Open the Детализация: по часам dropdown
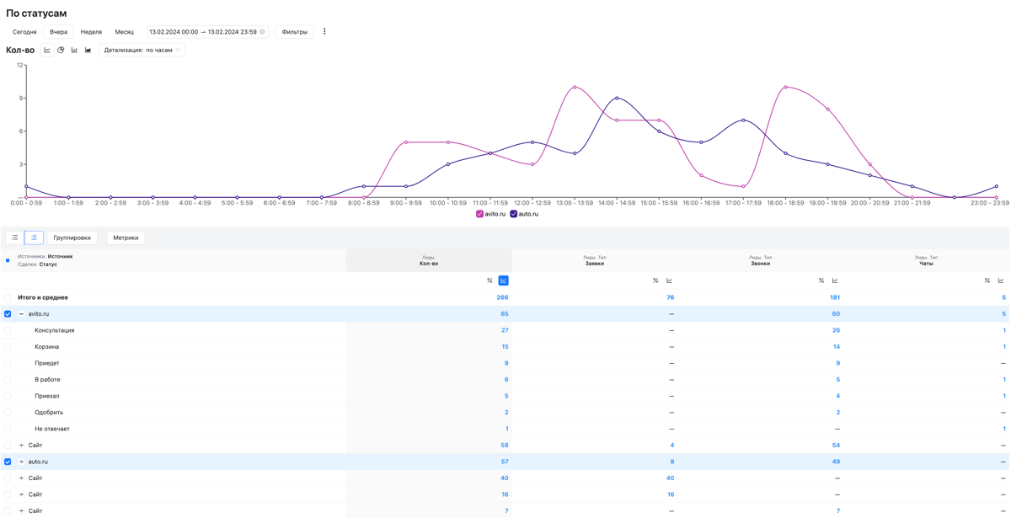Screen dimensions: 1011x518 click(142, 51)
